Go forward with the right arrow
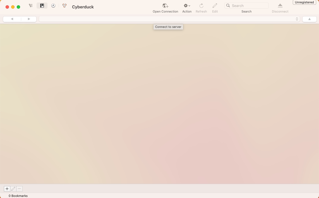The height and width of the screenshot is (198, 319). (29, 19)
